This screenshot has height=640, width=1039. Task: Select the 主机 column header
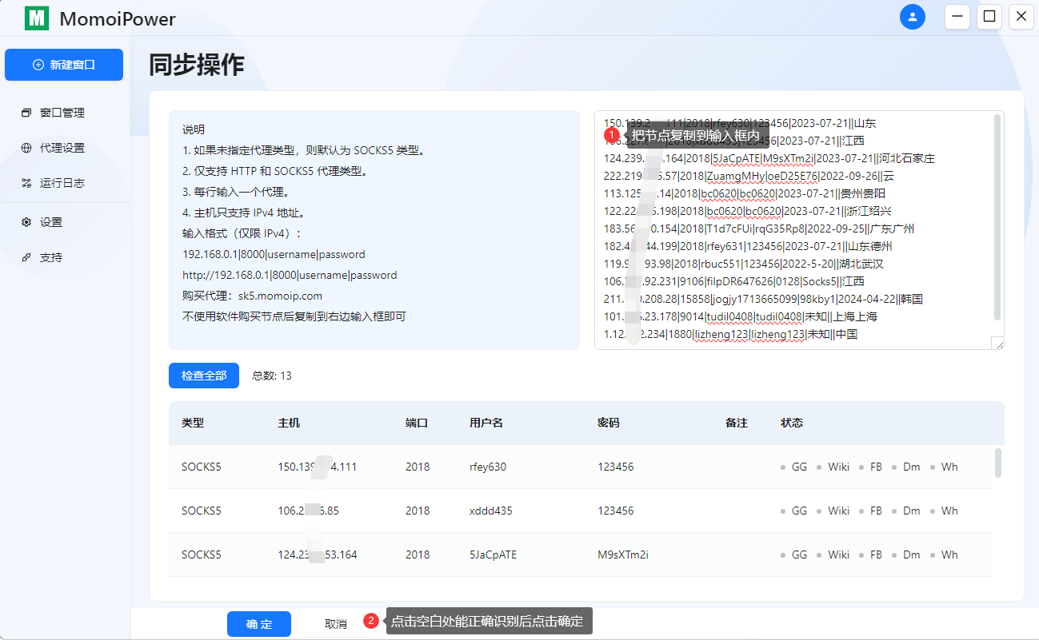289,423
